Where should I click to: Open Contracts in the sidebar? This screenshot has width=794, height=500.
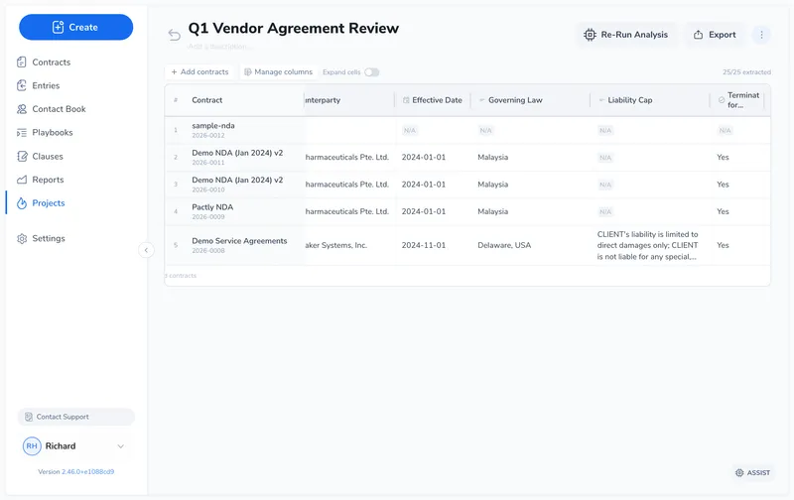point(52,62)
